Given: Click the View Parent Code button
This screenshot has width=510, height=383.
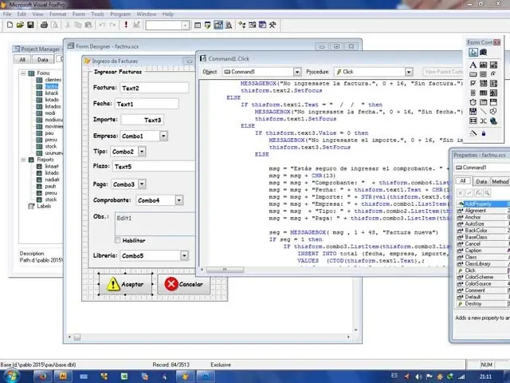Looking at the screenshot, I should [x=443, y=72].
